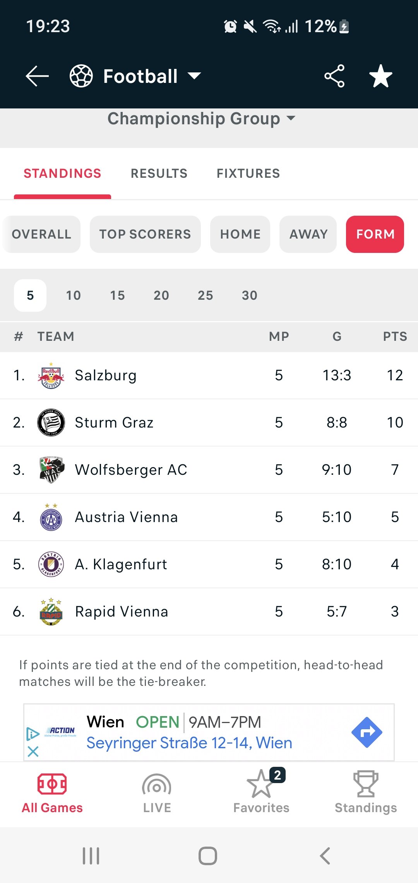The image size is (418, 883).
Task: Open directions arrow in Wien ad
Action: [367, 732]
